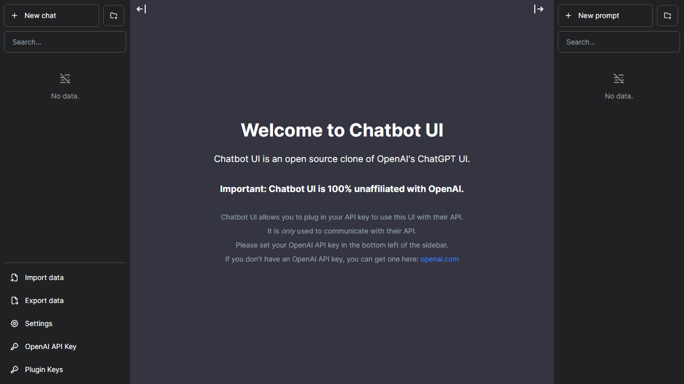Screen dimensions: 684x384
Task: Open the Settings menu item
Action: [x=39, y=323]
